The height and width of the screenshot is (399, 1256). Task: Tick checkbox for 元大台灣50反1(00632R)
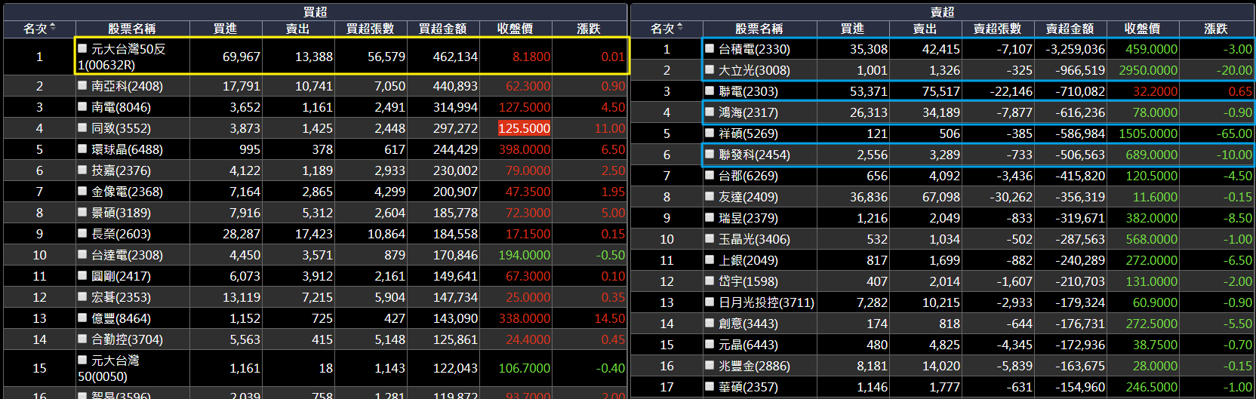coord(82,48)
